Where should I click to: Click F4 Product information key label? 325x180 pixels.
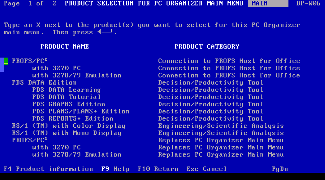pos(48,169)
